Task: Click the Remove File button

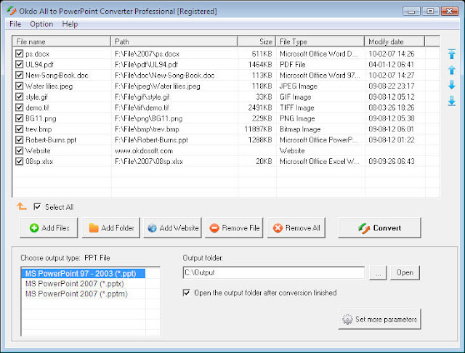Action: 234,228
